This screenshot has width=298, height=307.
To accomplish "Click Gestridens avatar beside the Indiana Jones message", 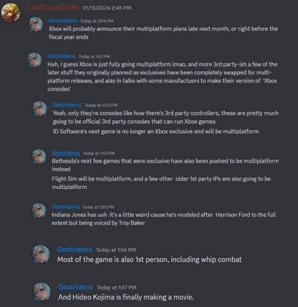I will (39, 211).
